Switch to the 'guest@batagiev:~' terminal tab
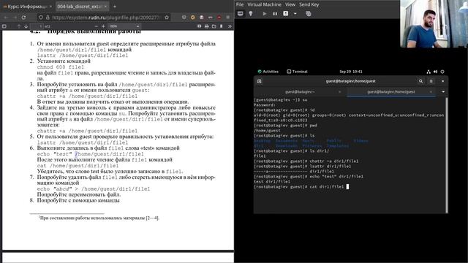 point(300,92)
